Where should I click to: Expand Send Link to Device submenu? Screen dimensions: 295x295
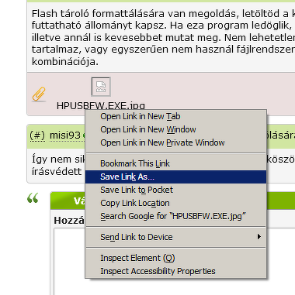pyautogui.click(x=175, y=237)
